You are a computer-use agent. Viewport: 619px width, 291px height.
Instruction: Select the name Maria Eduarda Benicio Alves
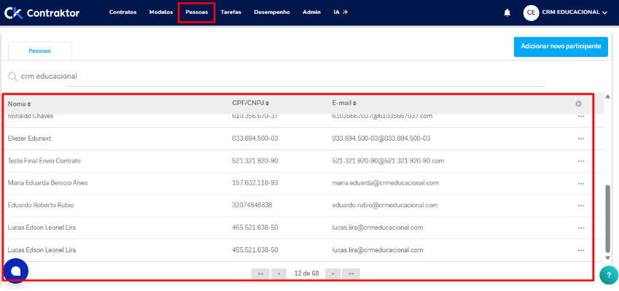click(48, 183)
